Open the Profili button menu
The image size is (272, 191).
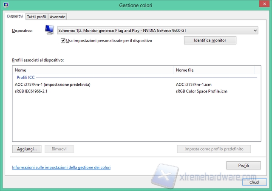pos(244,165)
